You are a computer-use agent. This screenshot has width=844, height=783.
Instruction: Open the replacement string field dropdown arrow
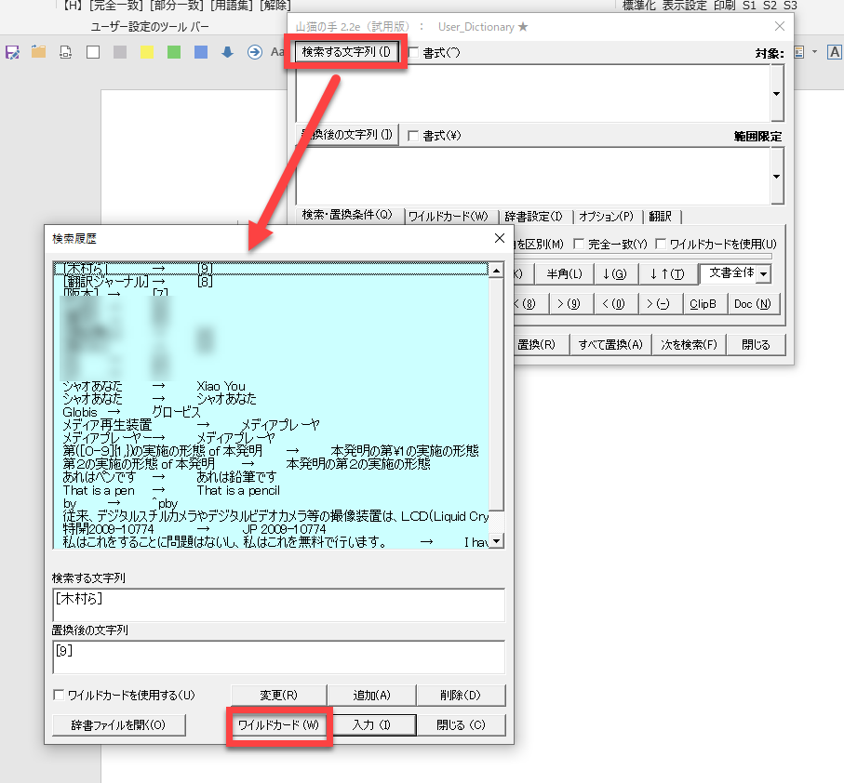pos(776,177)
